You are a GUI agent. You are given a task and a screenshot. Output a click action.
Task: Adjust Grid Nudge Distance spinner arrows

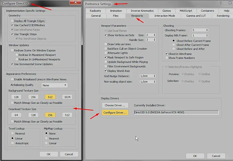(155, 76)
